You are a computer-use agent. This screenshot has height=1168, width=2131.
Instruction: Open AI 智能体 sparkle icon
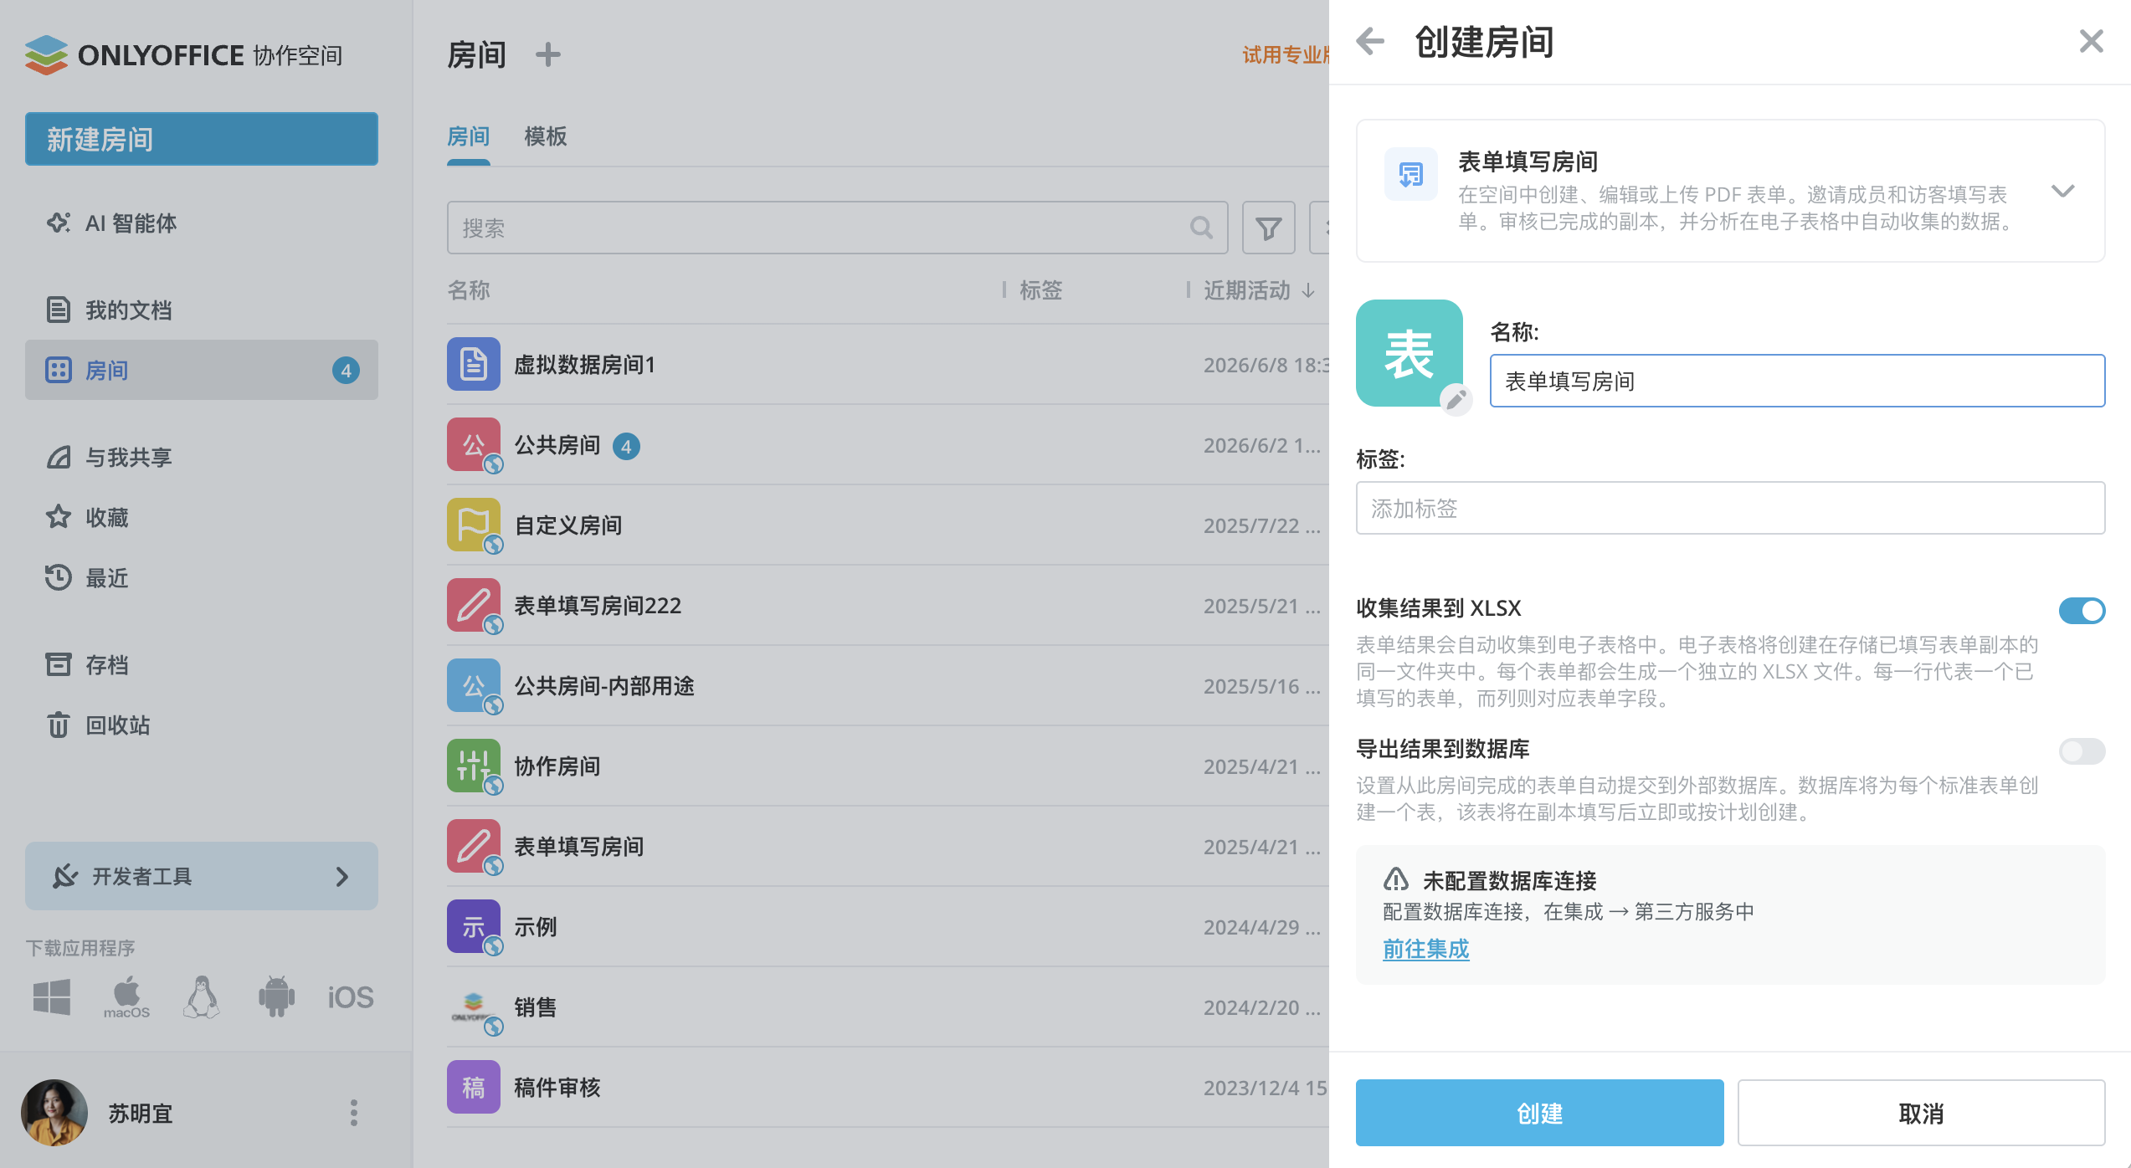58,223
